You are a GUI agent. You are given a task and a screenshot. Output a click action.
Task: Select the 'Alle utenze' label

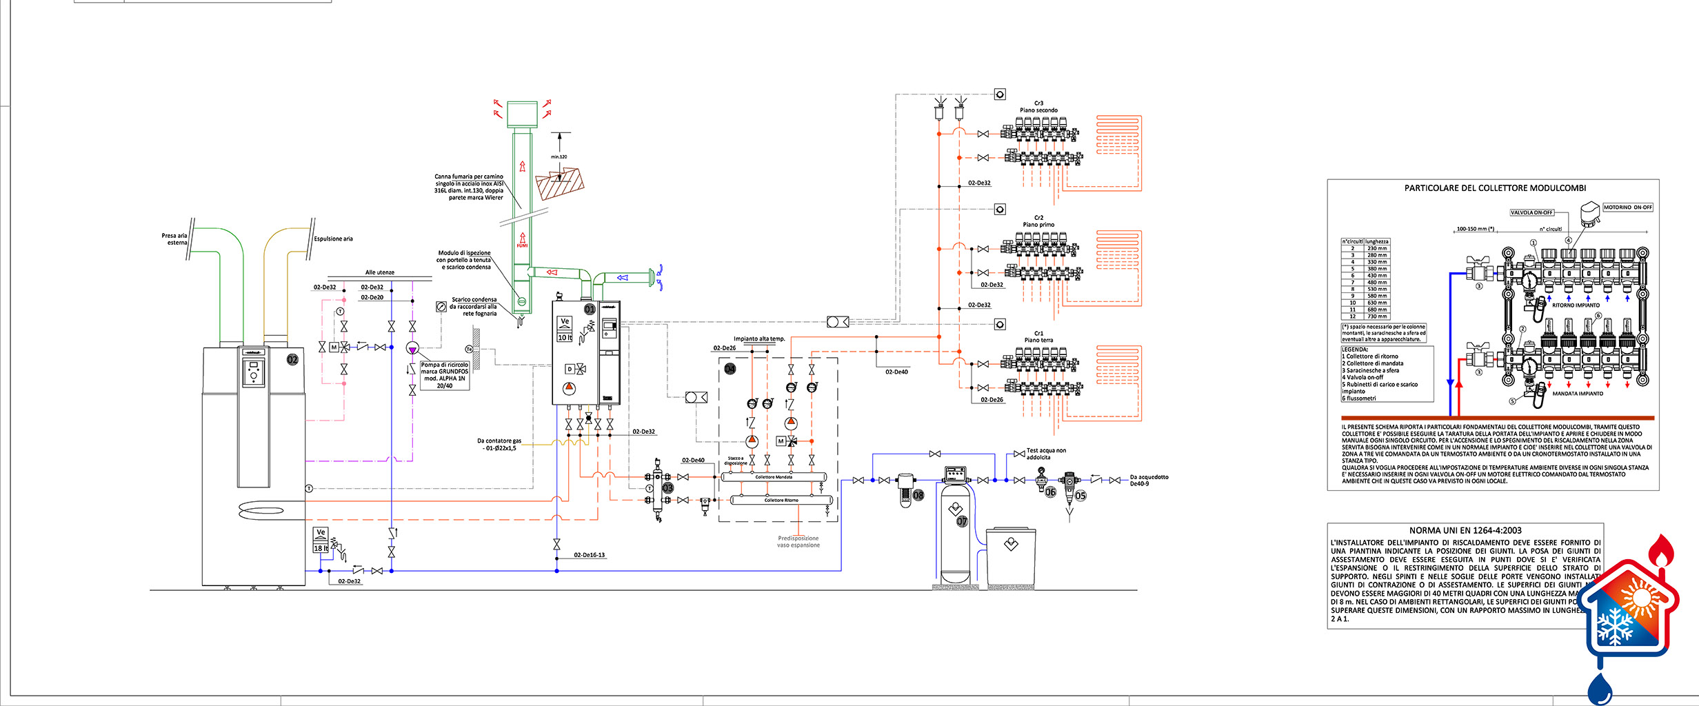click(380, 272)
